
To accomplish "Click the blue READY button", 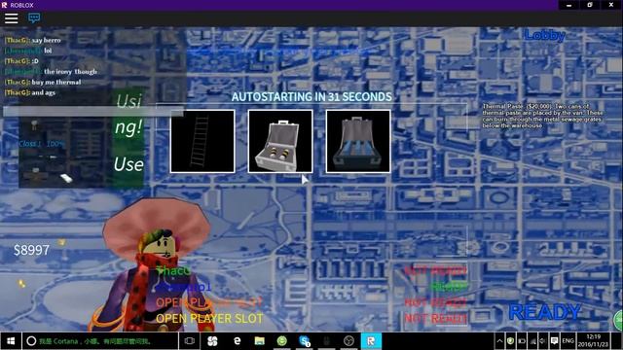I will [545, 312].
